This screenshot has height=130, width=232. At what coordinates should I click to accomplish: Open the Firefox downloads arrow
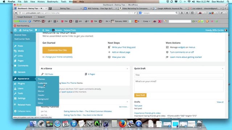pos(182,13)
